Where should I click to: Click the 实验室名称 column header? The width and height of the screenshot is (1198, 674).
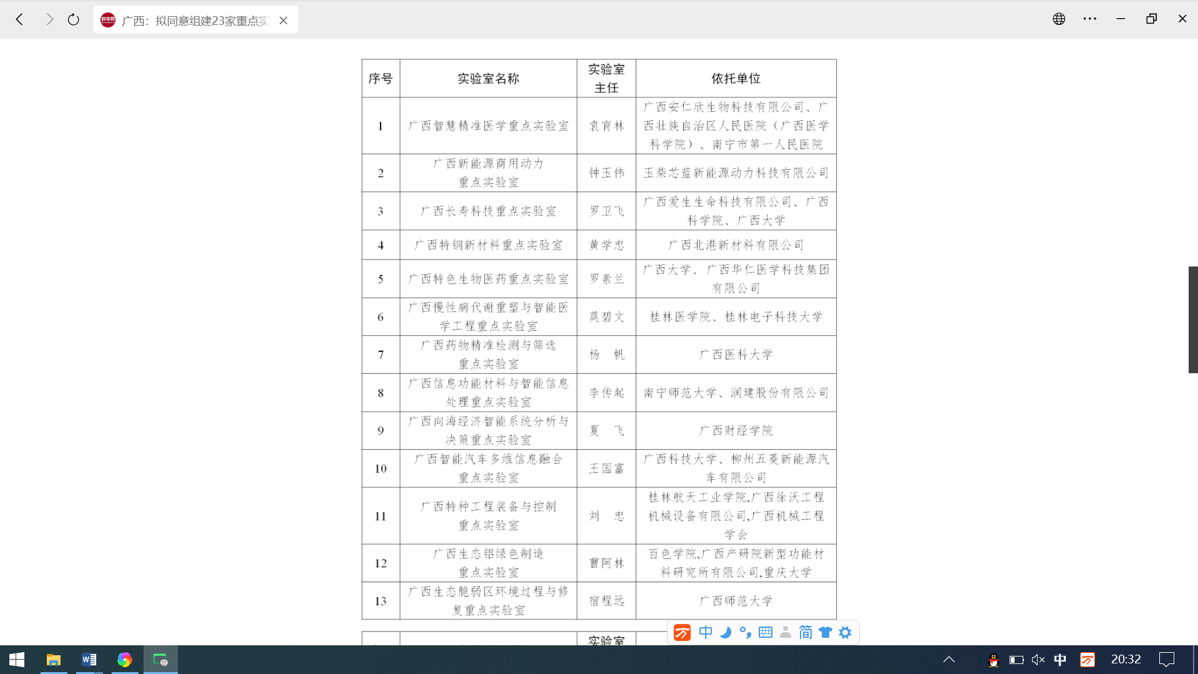pos(489,79)
